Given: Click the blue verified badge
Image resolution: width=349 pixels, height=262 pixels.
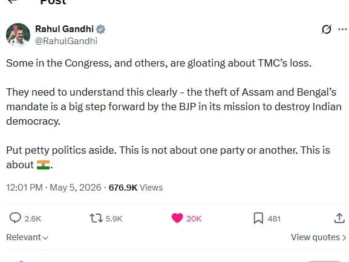Looking at the screenshot, I should pyautogui.click(x=101, y=29).
